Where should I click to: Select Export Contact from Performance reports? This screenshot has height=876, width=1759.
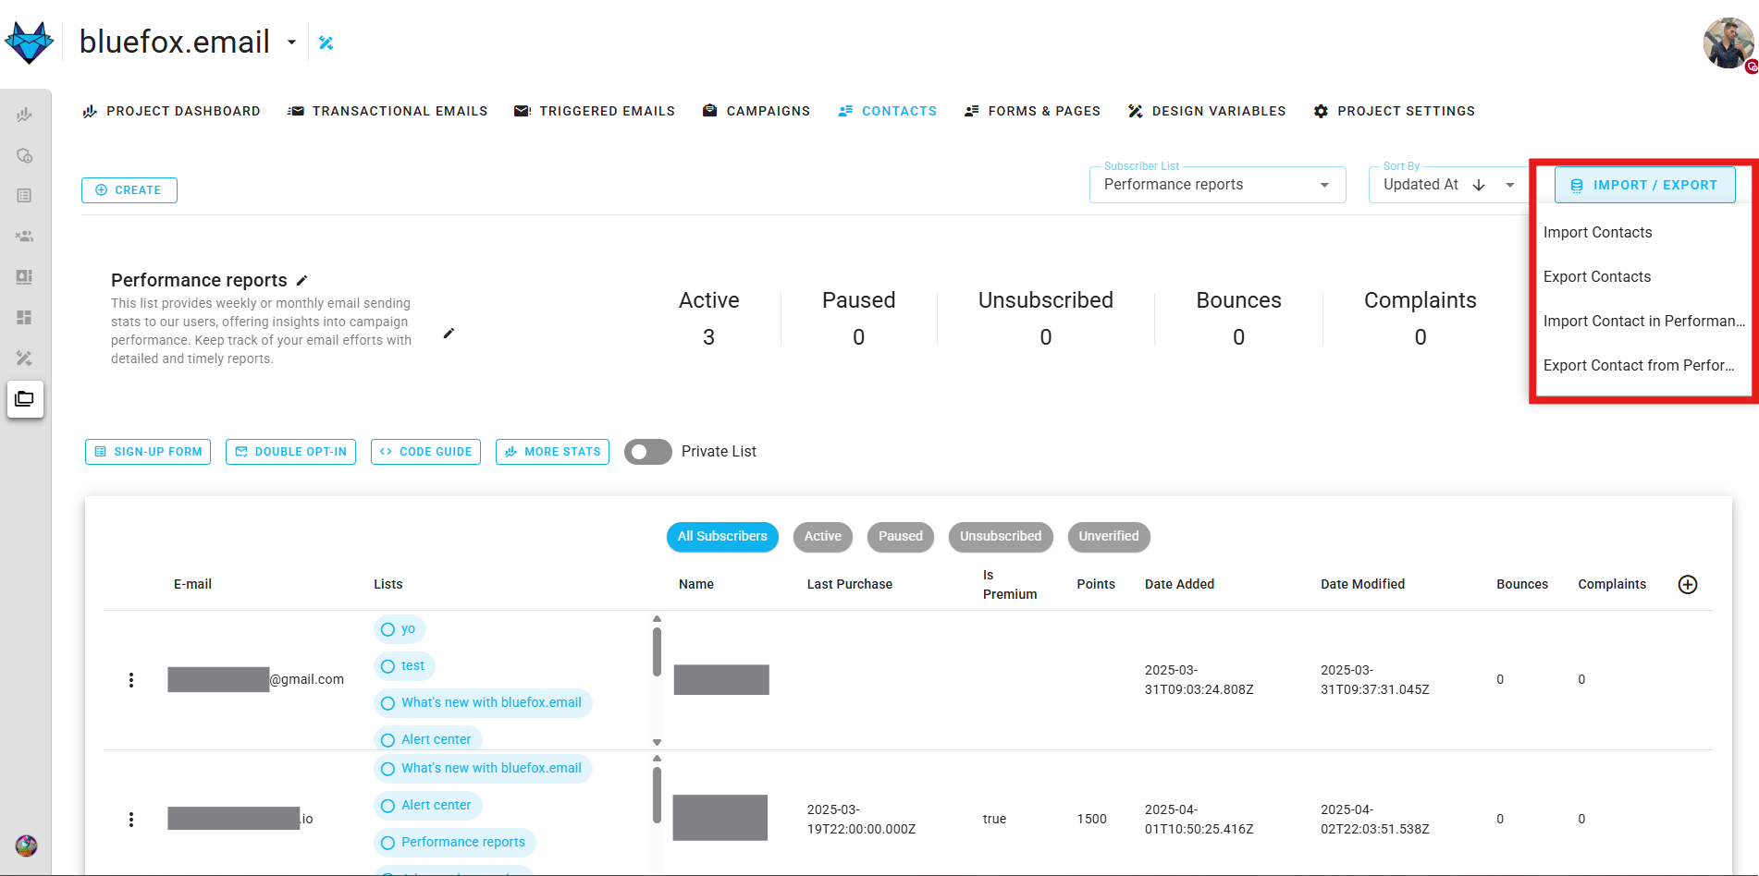click(1643, 366)
